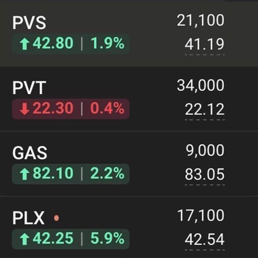Click the green up arrow beside 42.80
This screenshot has width=258, height=258.
24,44
